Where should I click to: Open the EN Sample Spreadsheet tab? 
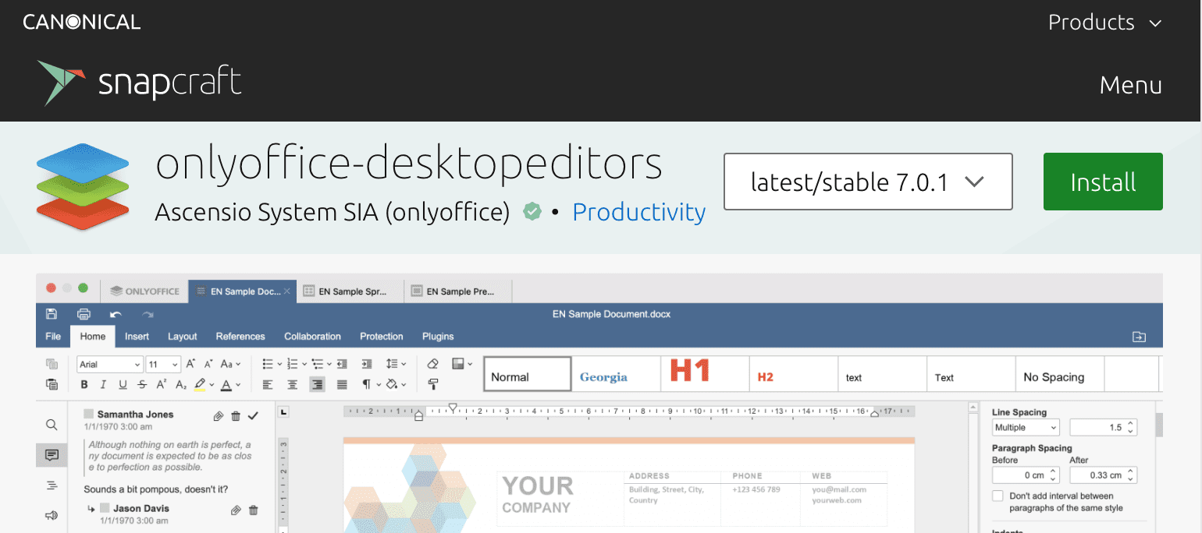(x=350, y=291)
